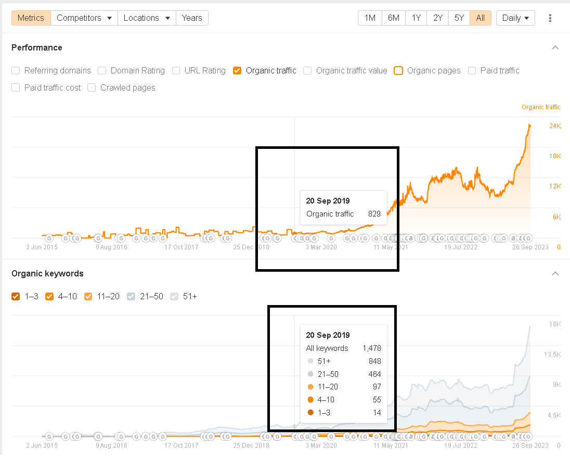This screenshot has height=456, width=570.
Task: Enable the Paid traffic cost checkbox
Action: [x=16, y=88]
